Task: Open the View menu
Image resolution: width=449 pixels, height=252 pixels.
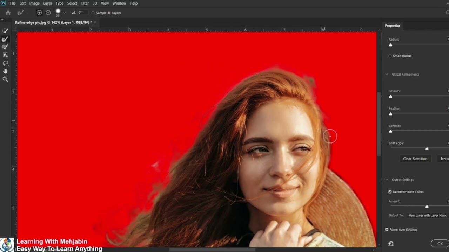Action: point(105,3)
